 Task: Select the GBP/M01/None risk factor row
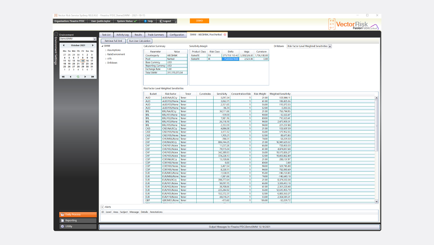pos(259,200)
